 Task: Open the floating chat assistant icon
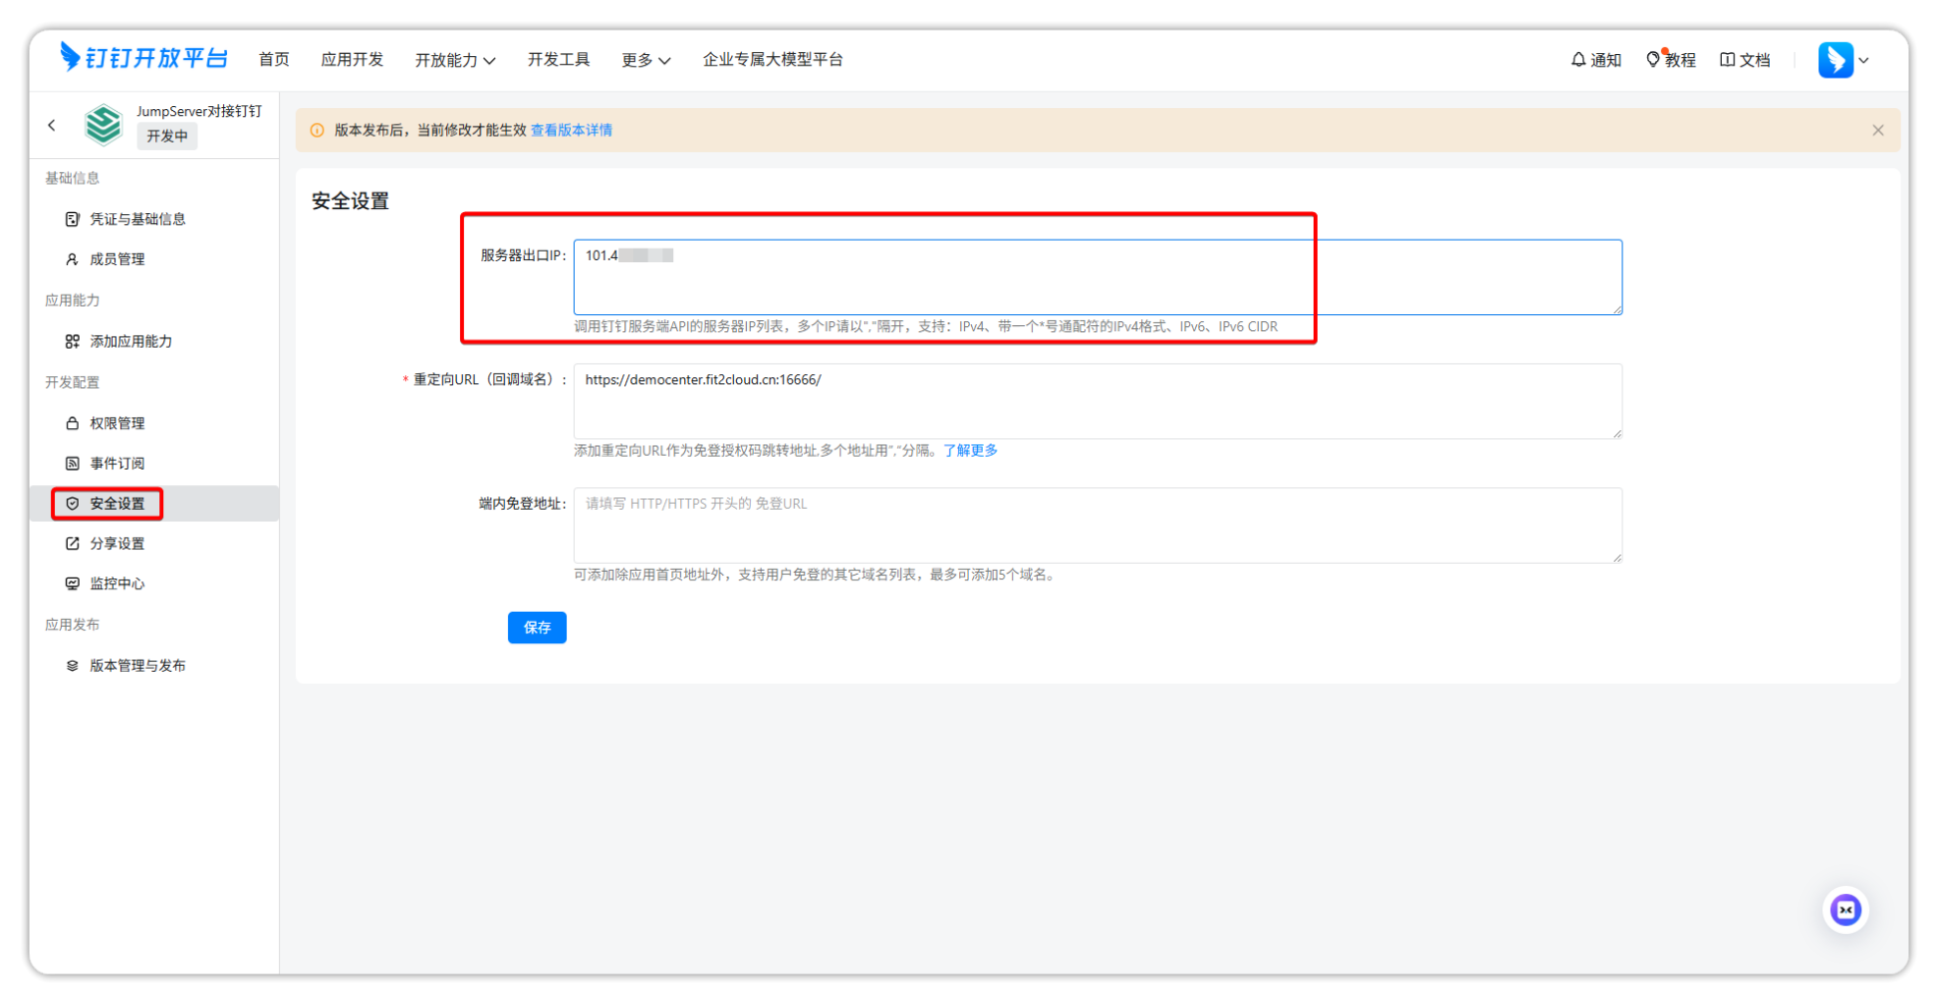[x=1846, y=911]
